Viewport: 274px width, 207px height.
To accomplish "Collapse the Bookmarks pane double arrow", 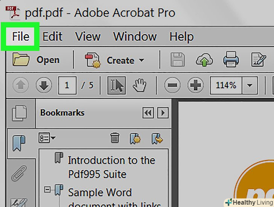I will click(x=148, y=113).
